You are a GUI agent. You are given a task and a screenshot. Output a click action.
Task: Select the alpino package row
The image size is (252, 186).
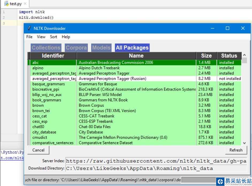(x=134, y=68)
